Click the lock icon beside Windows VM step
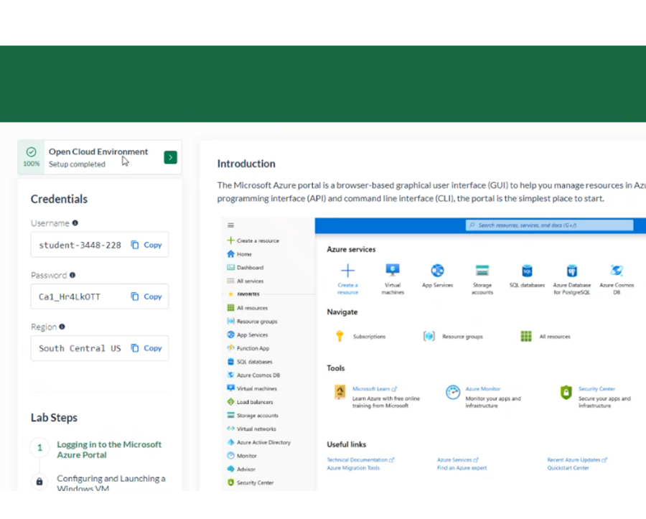The height and width of the screenshot is (519, 646). tap(39, 482)
